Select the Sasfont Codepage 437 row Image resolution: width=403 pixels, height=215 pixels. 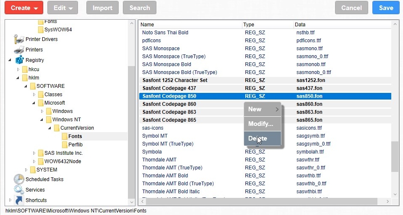pos(265,88)
